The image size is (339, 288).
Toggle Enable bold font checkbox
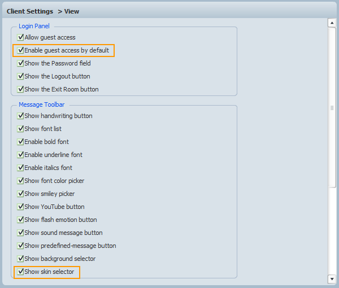coord(20,142)
